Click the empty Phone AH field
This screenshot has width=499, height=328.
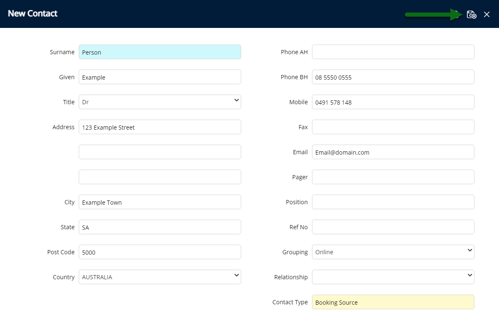coord(393,52)
